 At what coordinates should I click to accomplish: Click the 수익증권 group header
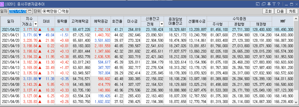[239, 19]
